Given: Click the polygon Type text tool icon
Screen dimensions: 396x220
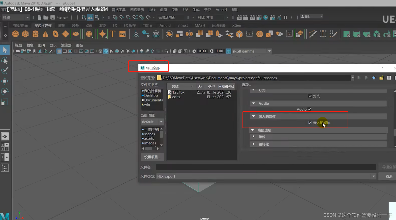Looking at the screenshot, I should click(x=112, y=34).
